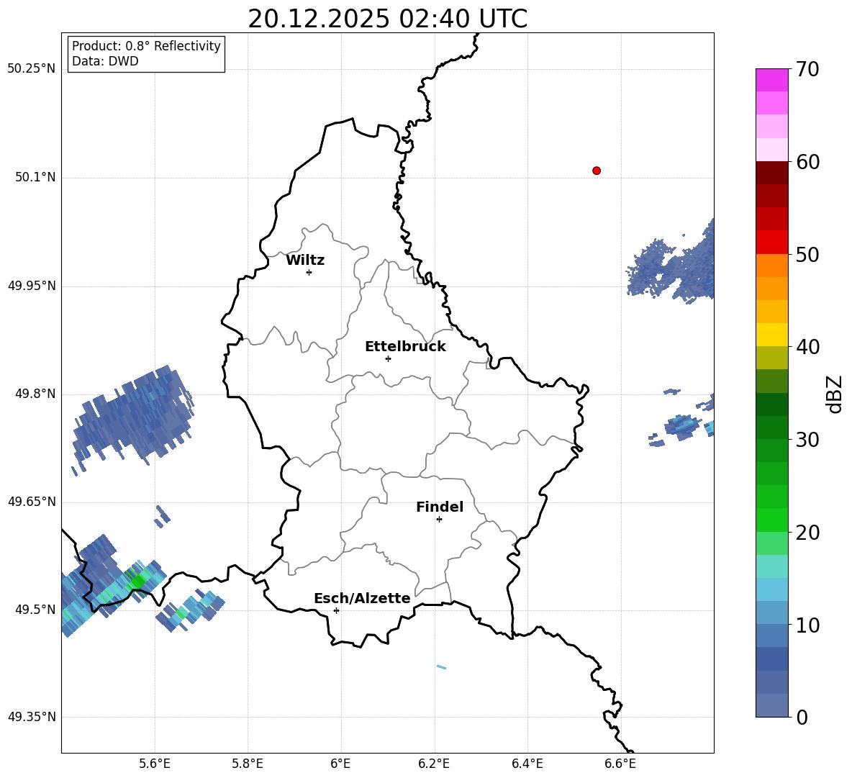Click the magenta top colorbar segment
Screen dimensions: 852x778
(x=771, y=80)
